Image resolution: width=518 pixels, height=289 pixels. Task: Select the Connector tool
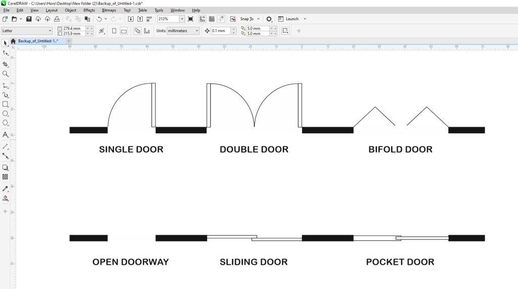(x=5, y=156)
